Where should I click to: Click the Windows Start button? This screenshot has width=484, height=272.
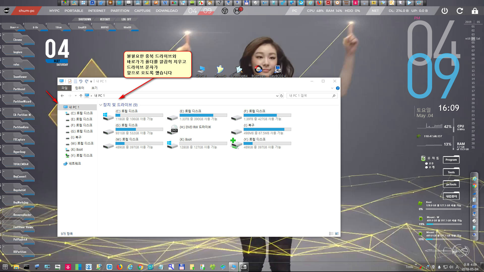pos(5,267)
